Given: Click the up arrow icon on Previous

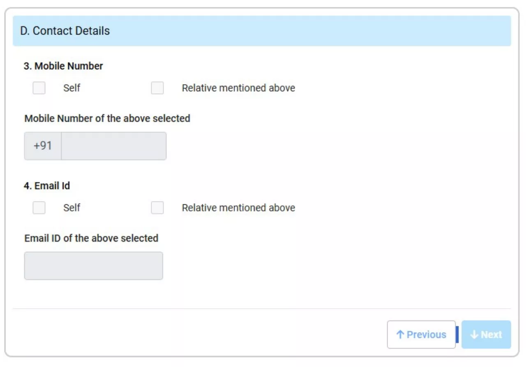Looking at the screenshot, I should point(400,335).
